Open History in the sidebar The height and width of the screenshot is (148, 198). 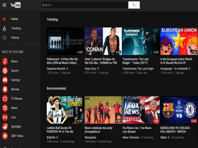pos(15,37)
